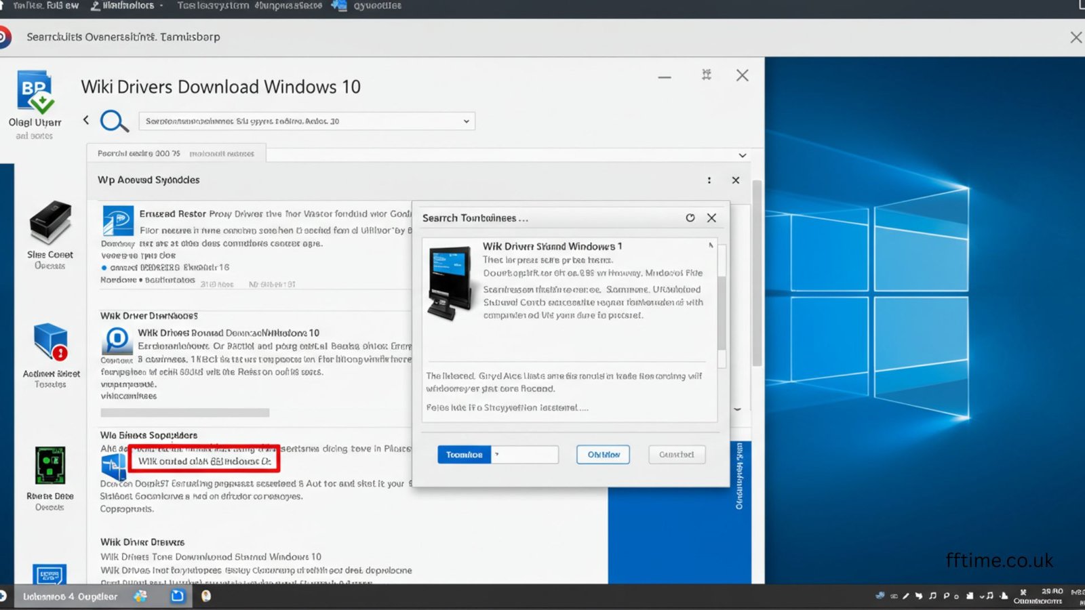Click the 'Wp Aoeusd Syonddes' header text
The height and width of the screenshot is (610, 1085).
[149, 180]
